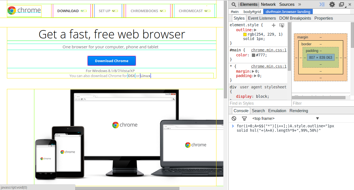This screenshot has width=354, height=190.
Task: Follow the OSX download link
Action: [131, 76]
